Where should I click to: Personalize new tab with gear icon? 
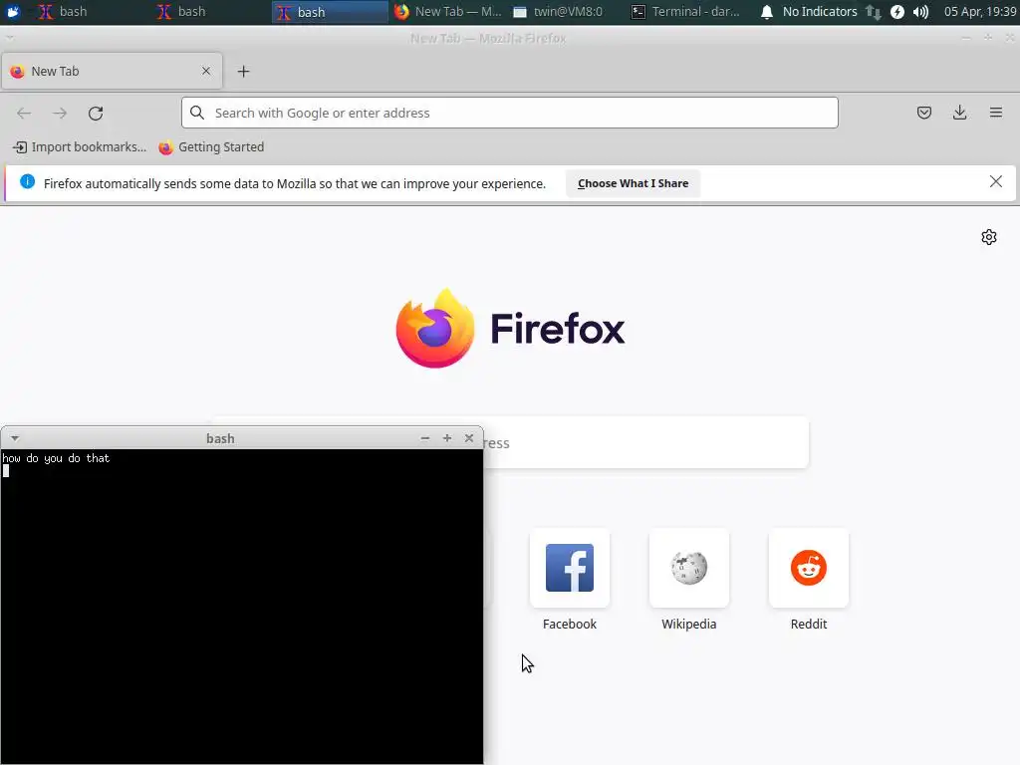click(x=989, y=237)
